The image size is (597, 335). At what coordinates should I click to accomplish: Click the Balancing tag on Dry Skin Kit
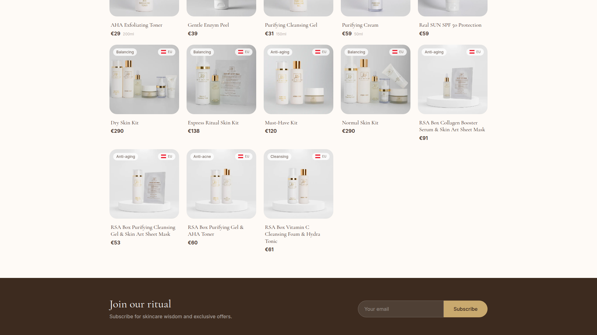coord(125,52)
